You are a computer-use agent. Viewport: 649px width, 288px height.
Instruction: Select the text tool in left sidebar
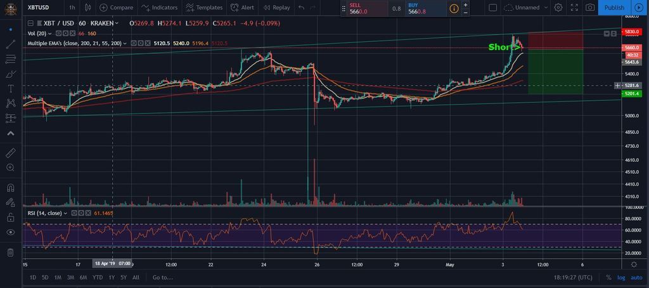10,88
